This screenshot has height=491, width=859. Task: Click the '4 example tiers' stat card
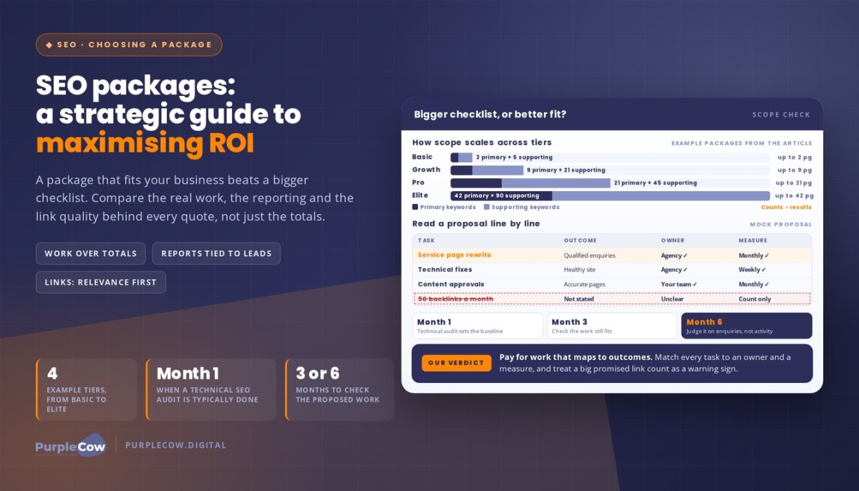click(x=87, y=389)
